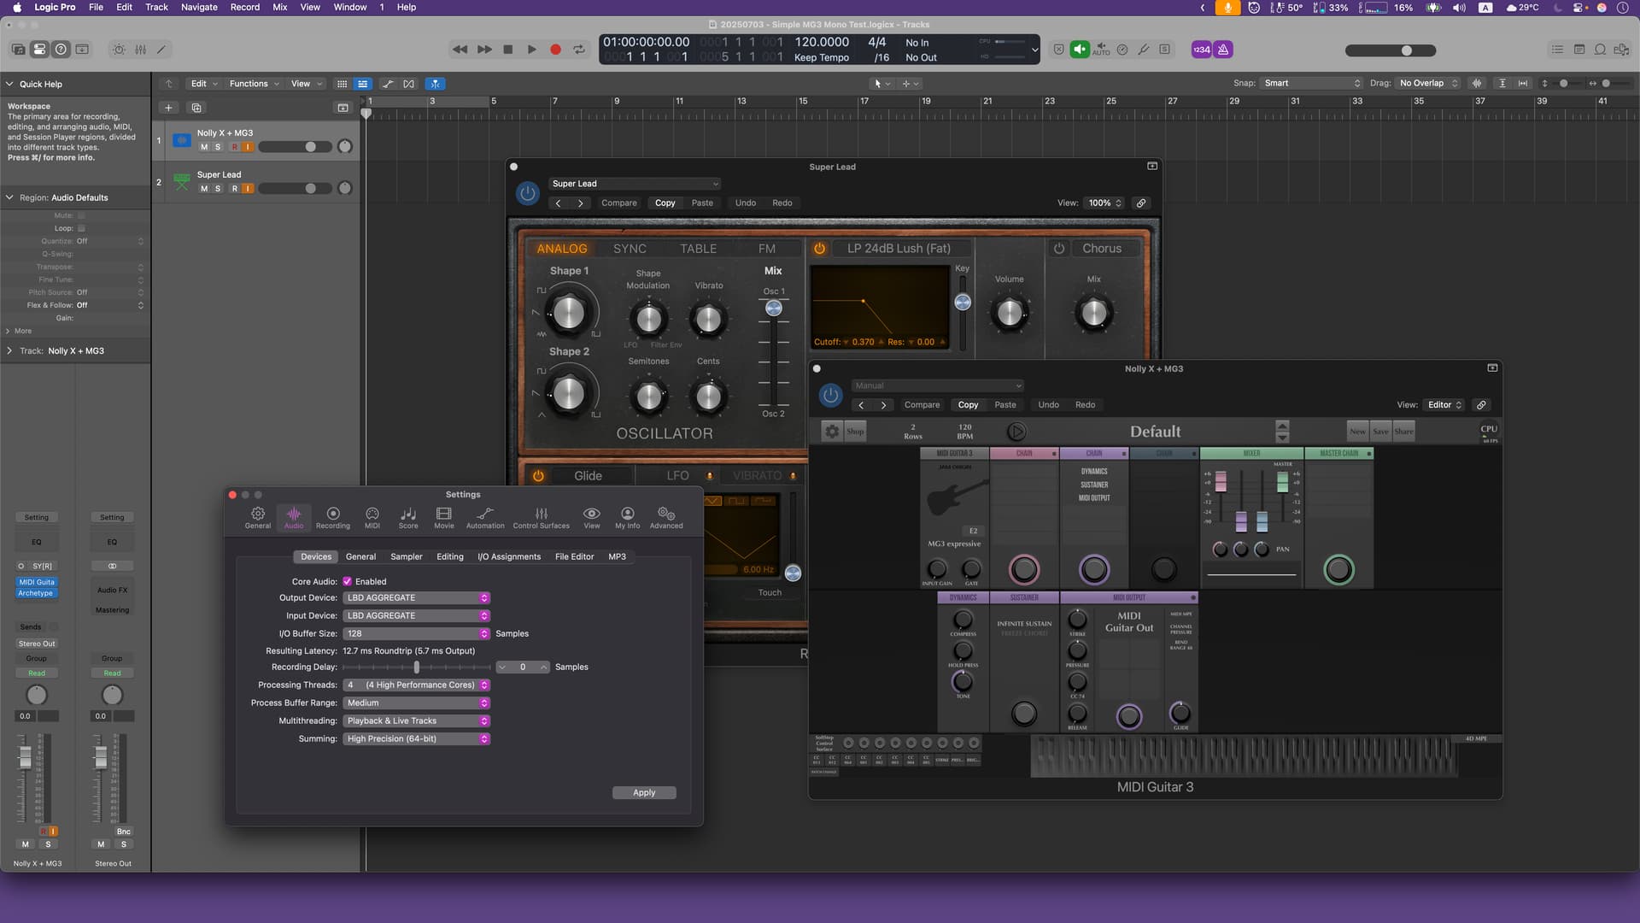1640x923 pixels.
Task: Open the Snap Smart dropdown
Action: coord(1312,83)
